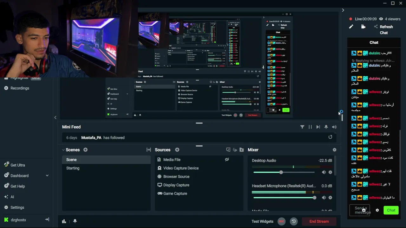
Task: Click Refresh Chat
Action: (x=386, y=30)
